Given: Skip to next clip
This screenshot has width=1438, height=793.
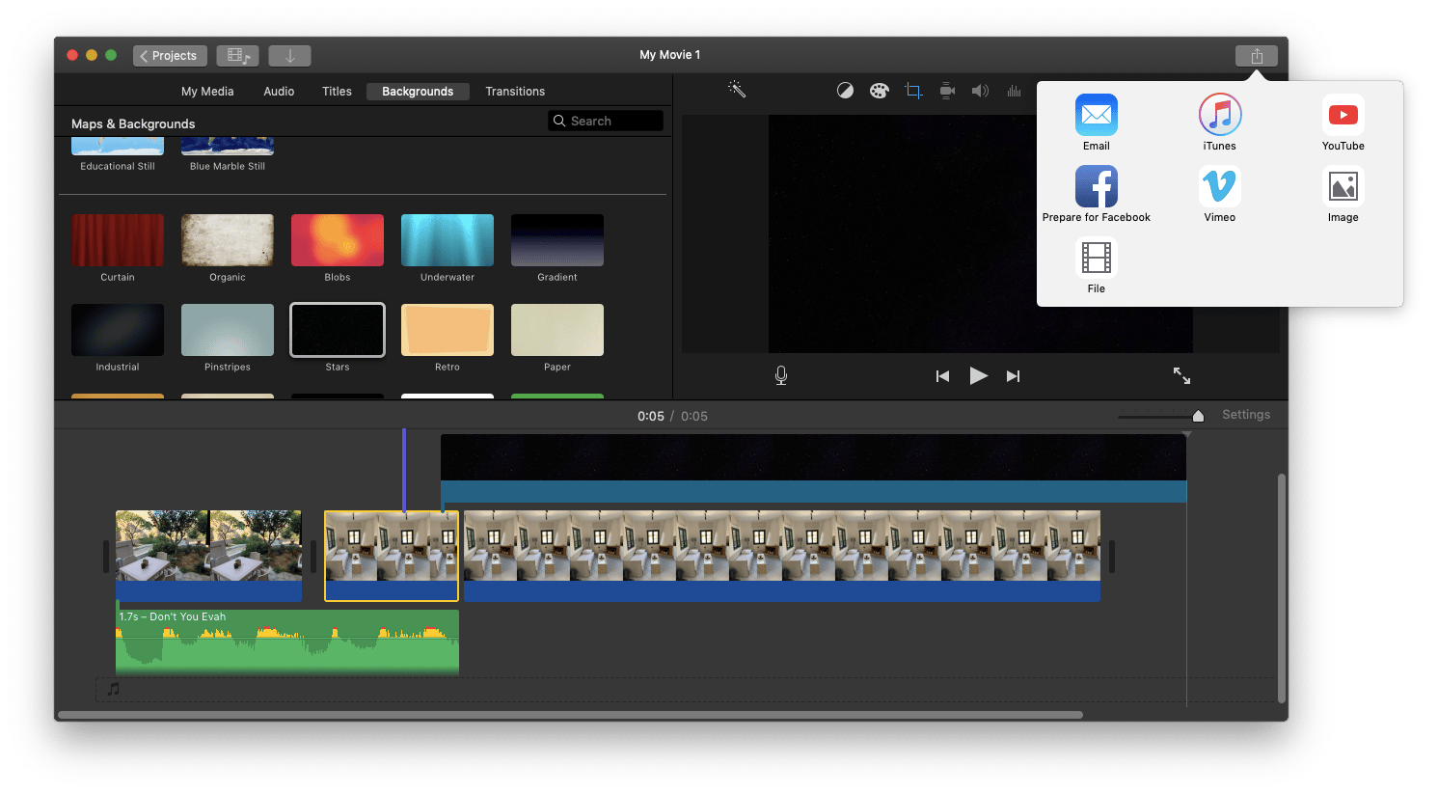Looking at the screenshot, I should tap(1013, 376).
